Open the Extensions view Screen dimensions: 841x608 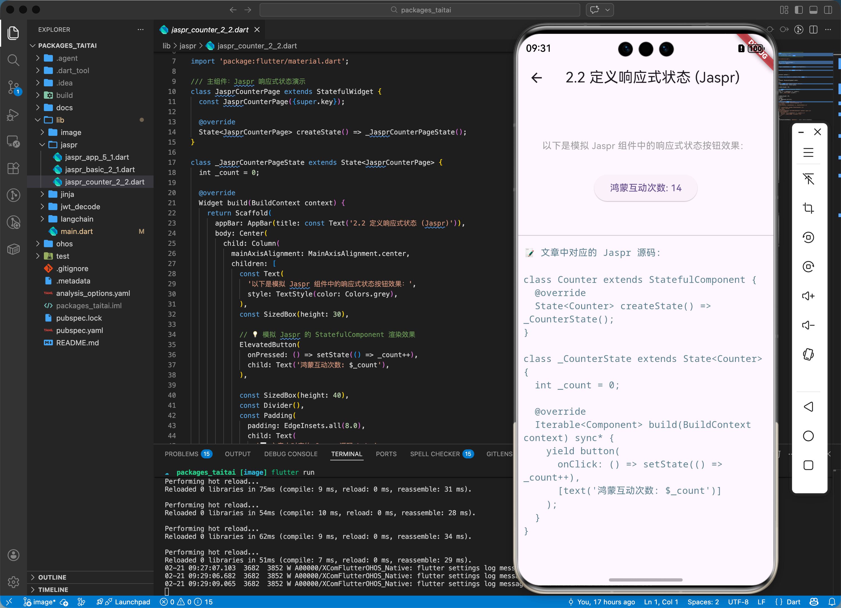pyautogui.click(x=13, y=169)
